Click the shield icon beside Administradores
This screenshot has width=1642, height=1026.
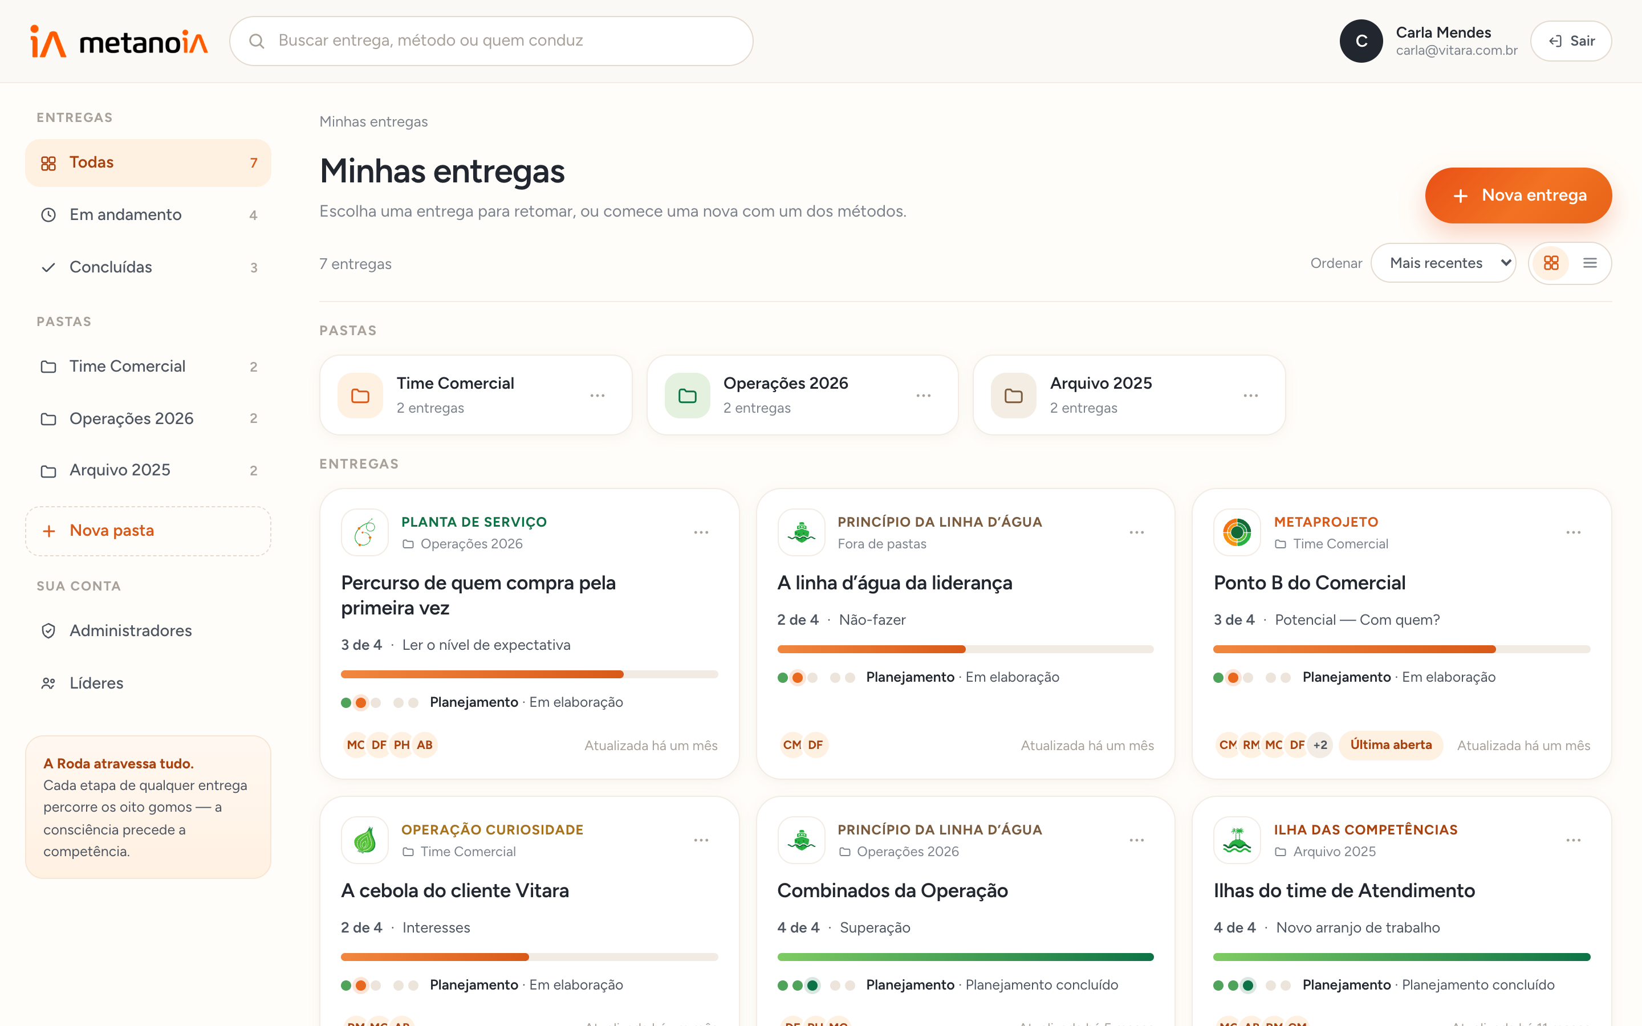pos(48,631)
